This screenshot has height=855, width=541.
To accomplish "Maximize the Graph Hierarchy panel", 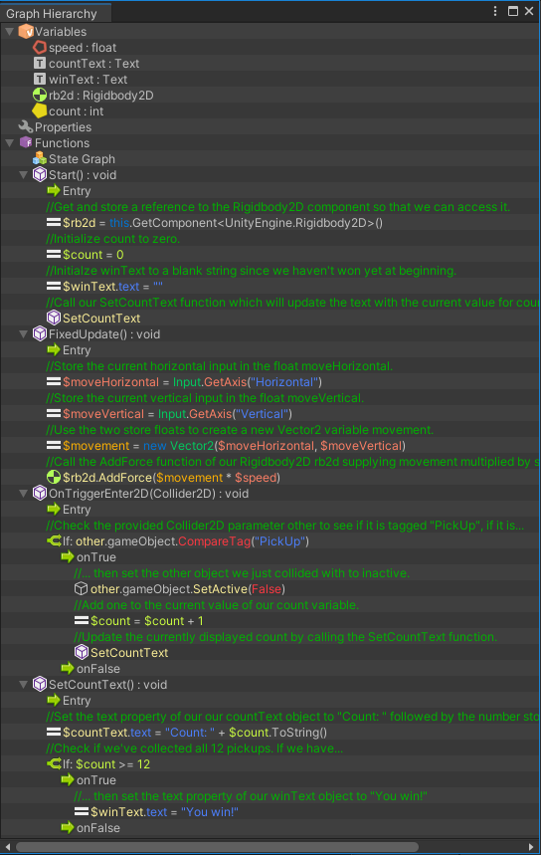I will [513, 12].
